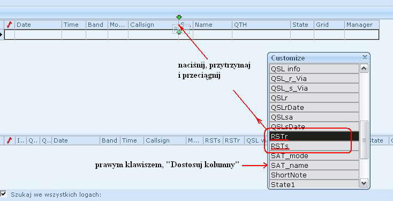Click the Time column header in lower grid

point(132,140)
